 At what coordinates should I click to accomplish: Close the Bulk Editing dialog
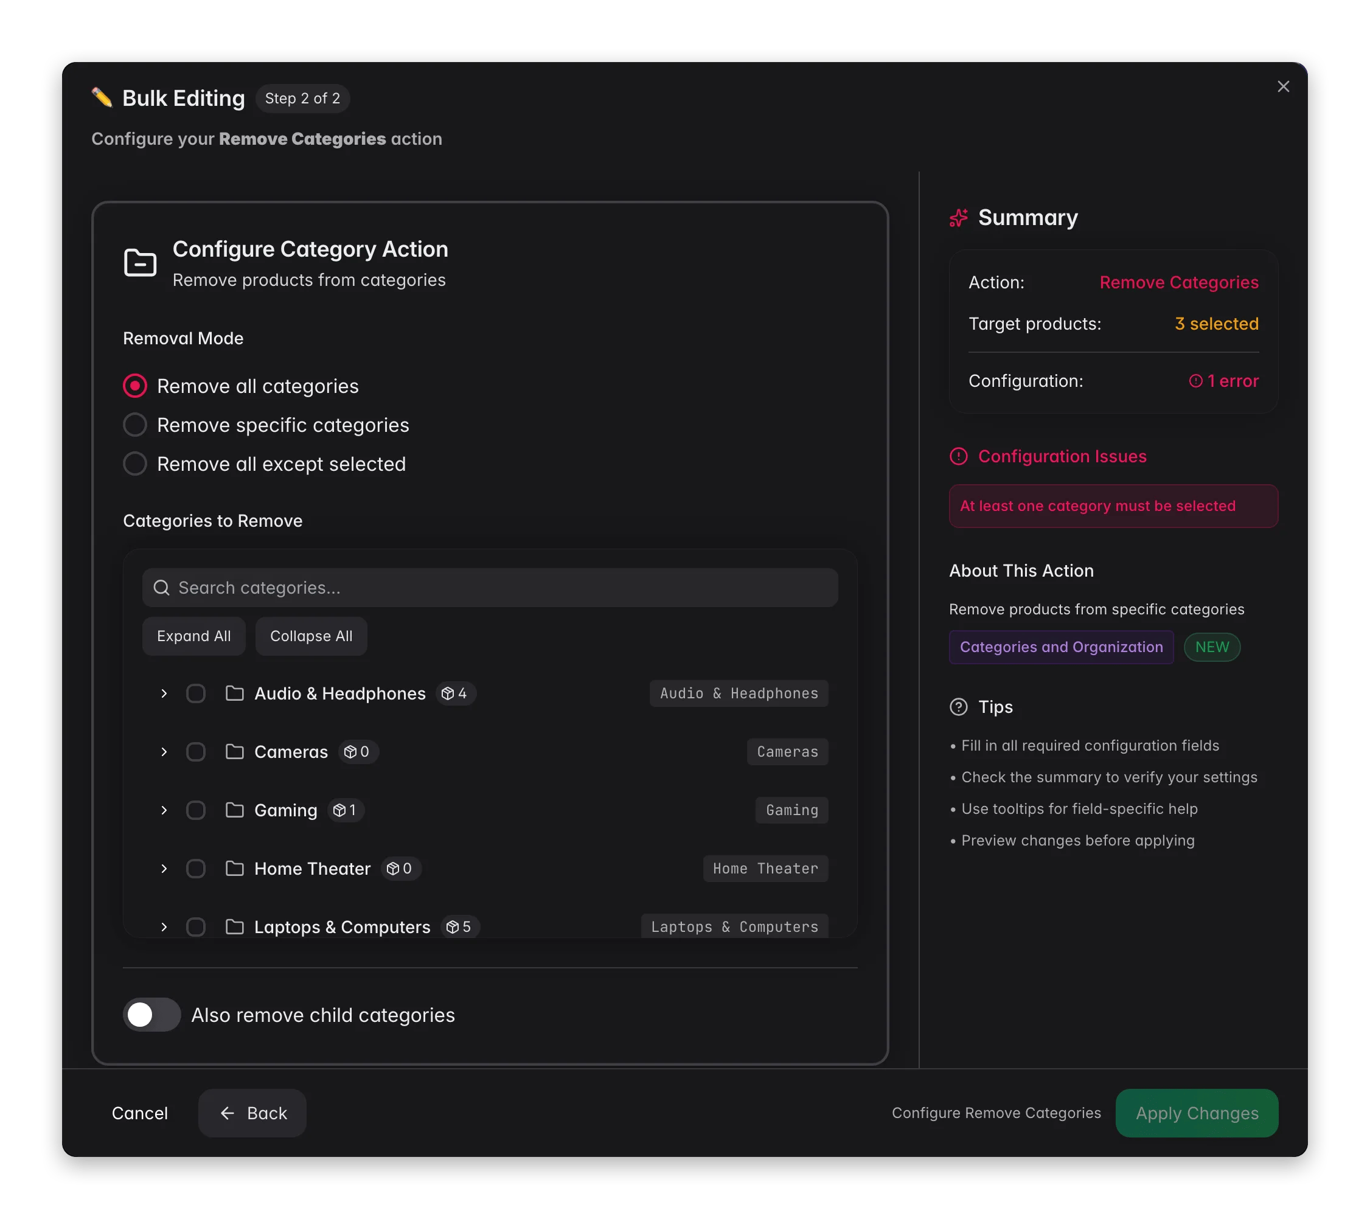point(1283,86)
